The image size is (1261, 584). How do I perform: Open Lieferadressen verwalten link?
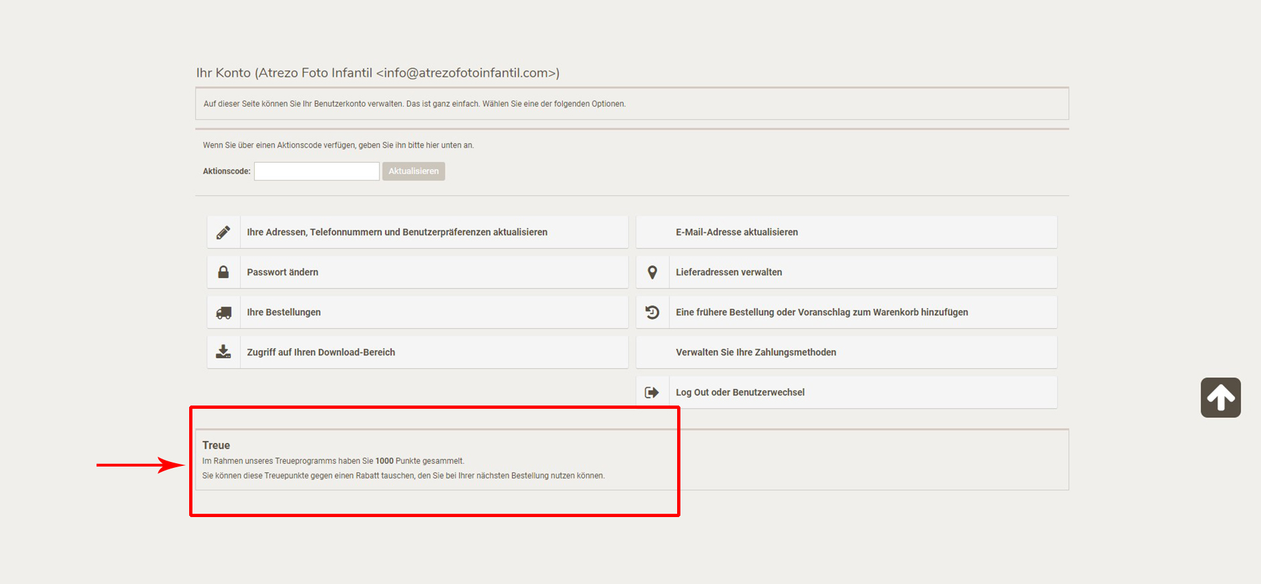click(x=728, y=272)
